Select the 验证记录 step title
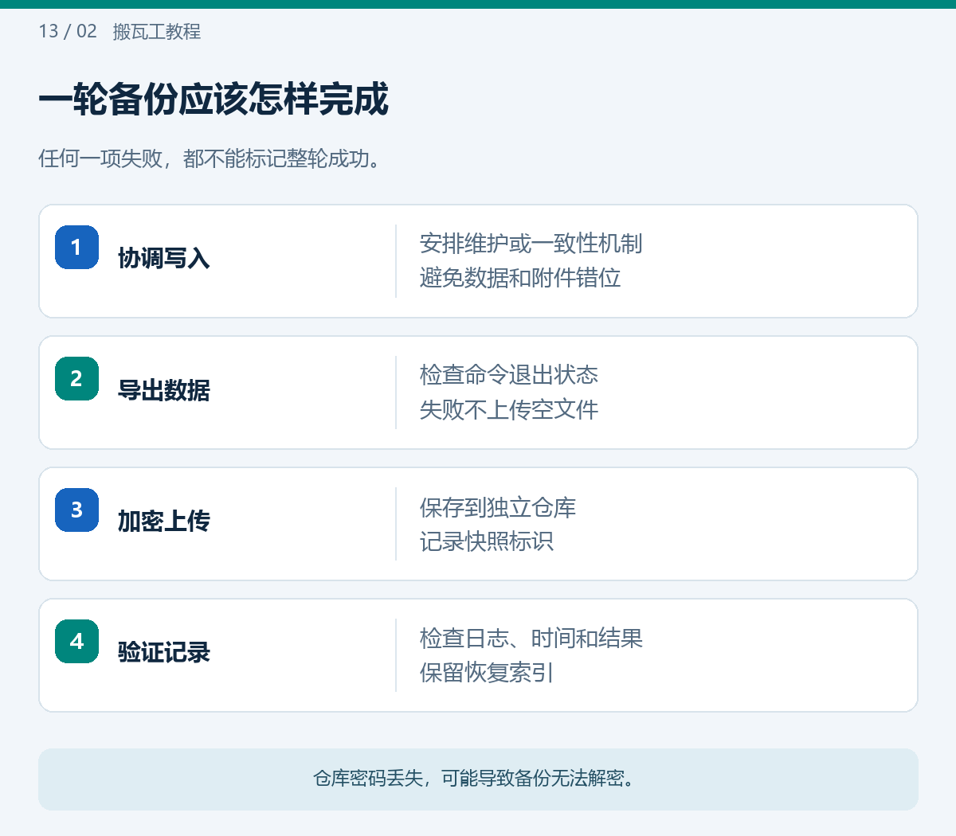The height and width of the screenshot is (836, 956). (x=164, y=653)
